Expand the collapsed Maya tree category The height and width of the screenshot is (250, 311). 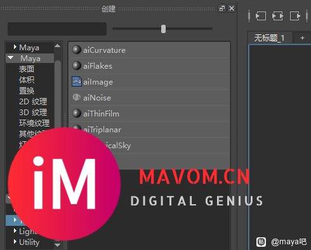pyautogui.click(x=15, y=47)
